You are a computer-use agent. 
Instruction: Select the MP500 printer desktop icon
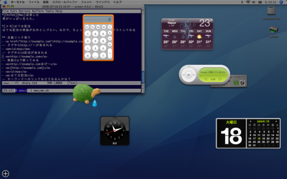coord(274,30)
